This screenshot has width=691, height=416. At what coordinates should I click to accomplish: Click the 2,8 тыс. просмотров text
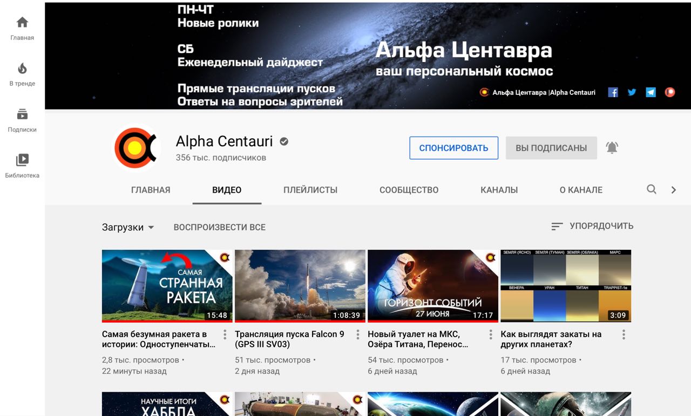[140, 360]
